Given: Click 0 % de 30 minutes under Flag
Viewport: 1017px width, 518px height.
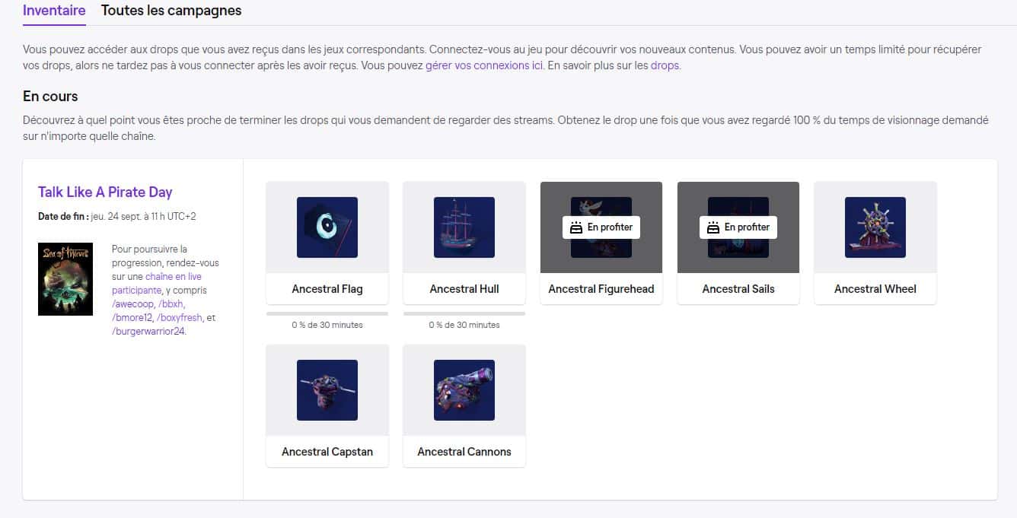Looking at the screenshot, I should tap(327, 325).
